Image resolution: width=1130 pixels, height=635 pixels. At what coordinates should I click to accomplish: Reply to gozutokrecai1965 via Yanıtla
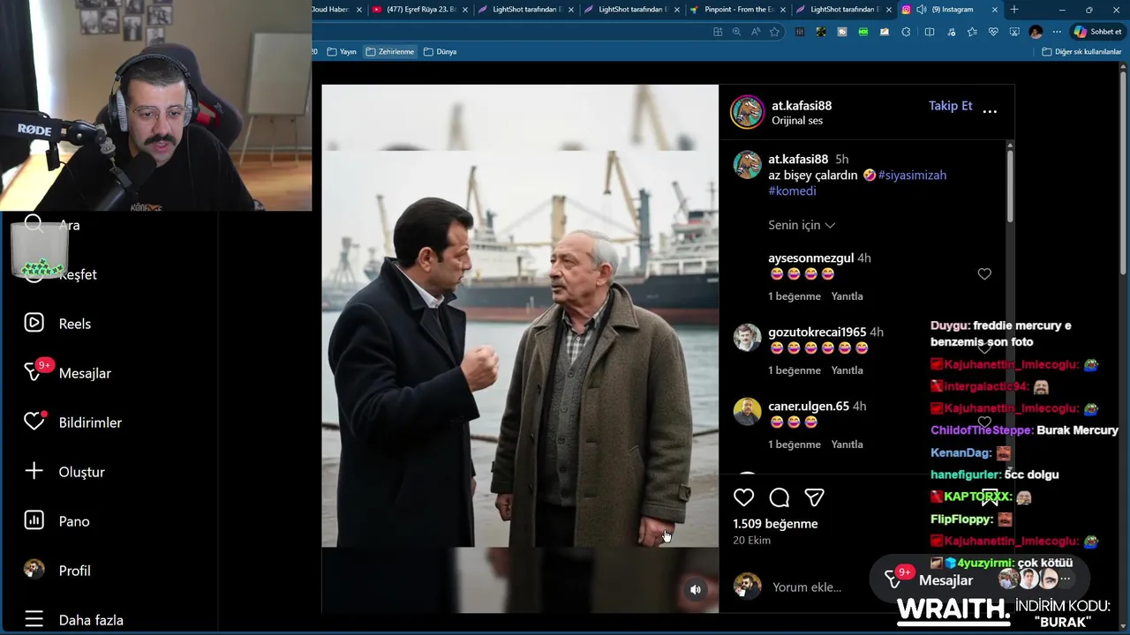coord(847,370)
